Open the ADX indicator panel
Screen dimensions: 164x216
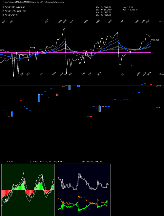pyautogui.click(x=84, y=190)
